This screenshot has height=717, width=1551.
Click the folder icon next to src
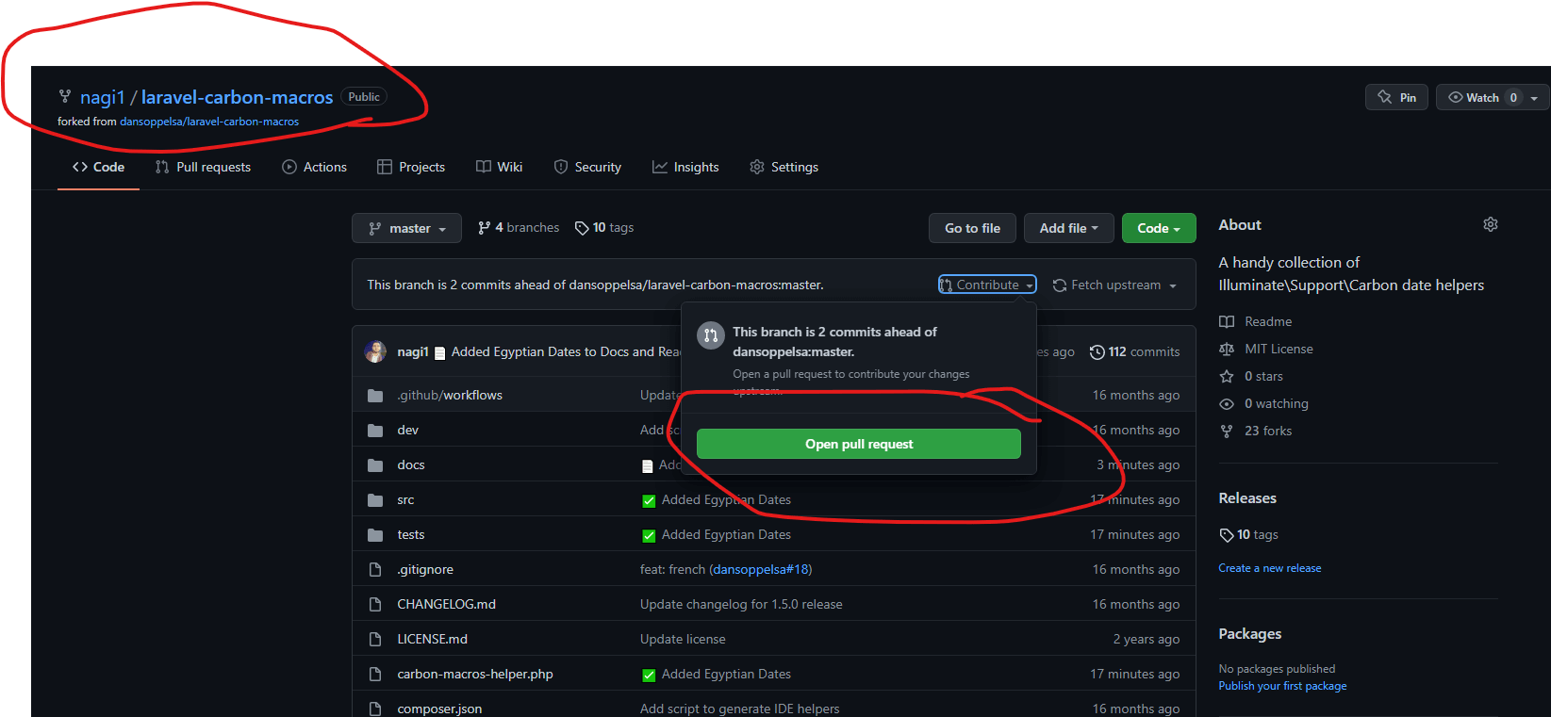[x=375, y=499]
